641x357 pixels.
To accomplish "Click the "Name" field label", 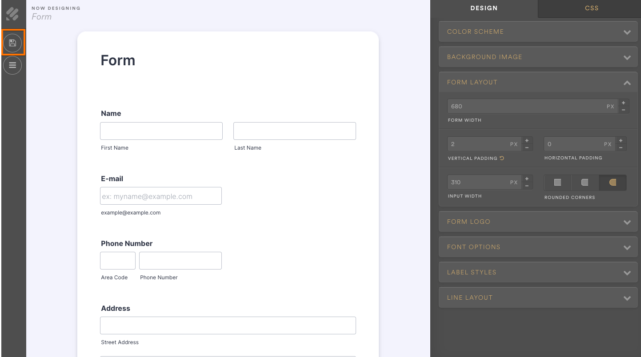I will click(x=111, y=114).
